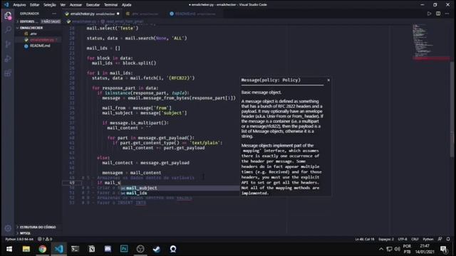Click the function name in the breadcrumb
Screen dimensions: 456x256
[x=125, y=21]
